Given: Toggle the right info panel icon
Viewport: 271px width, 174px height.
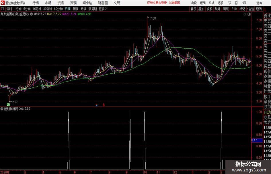Looking at the screenshot, I should pos(249,14).
